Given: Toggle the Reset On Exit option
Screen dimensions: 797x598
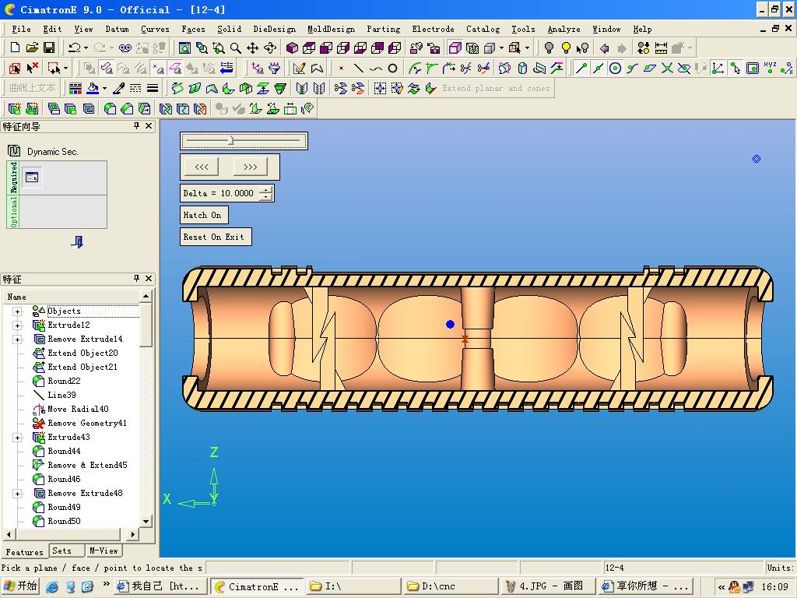Looking at the screenshot, I should [x=214, y=237].
